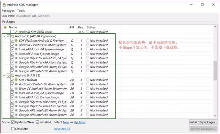Screen dimensions: 220x134
Task: Open the Tools menu
Action: [x=21, y=11]
